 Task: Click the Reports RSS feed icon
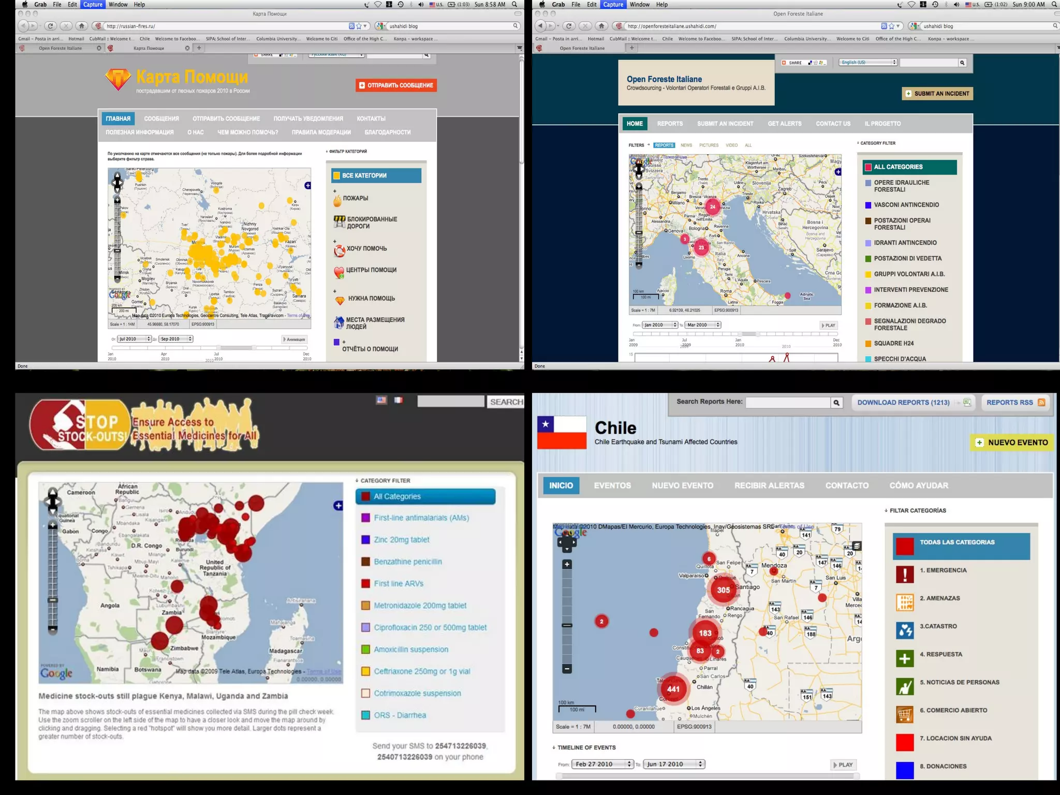(x=1041, y=402)
